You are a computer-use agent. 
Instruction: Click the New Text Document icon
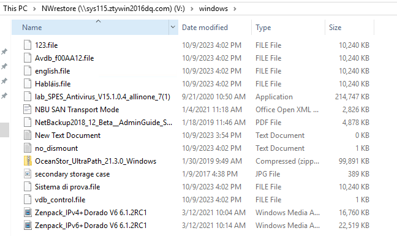click(28, 135)
